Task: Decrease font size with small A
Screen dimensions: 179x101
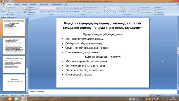Action: click(x=60, y=8)
